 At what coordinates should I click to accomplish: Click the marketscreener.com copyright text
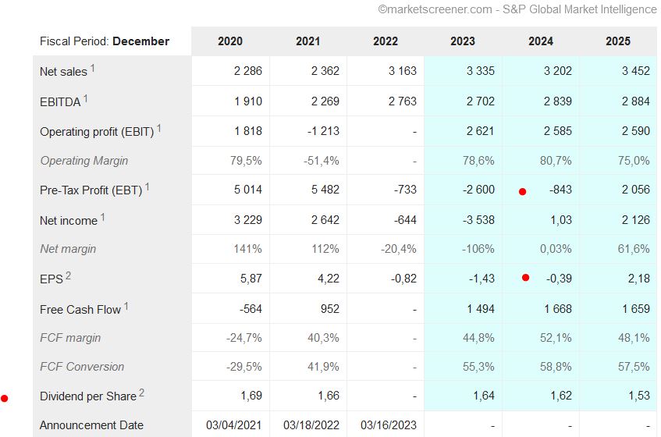tap(517, 9)
